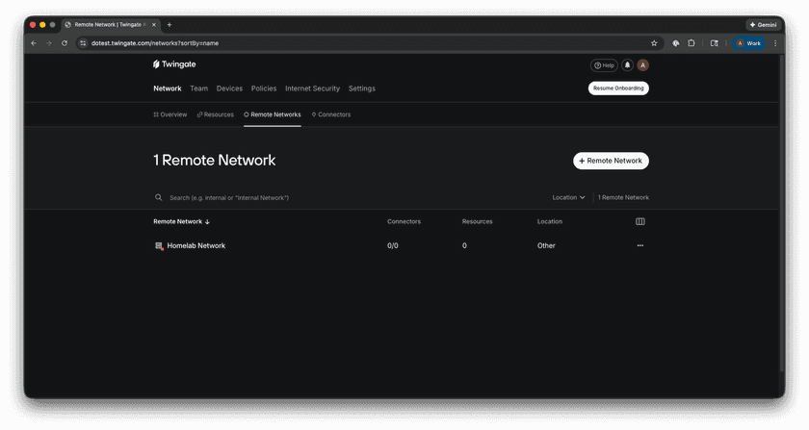Open the Gemini button
809x430 pixels.
click(763, 25)
